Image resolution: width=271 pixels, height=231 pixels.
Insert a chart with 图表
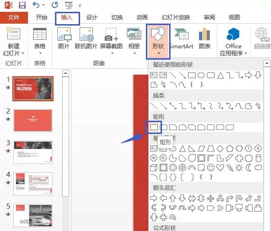[x=205, y=38]
